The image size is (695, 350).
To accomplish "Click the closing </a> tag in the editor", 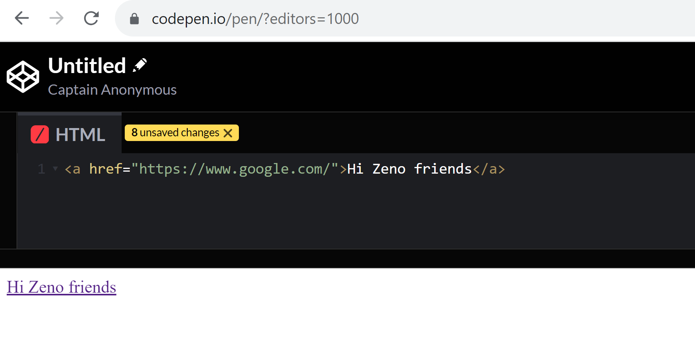I will [489, 169].
